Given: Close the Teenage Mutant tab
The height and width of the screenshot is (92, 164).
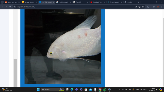Looking at the screenshot, I should 36,2.
